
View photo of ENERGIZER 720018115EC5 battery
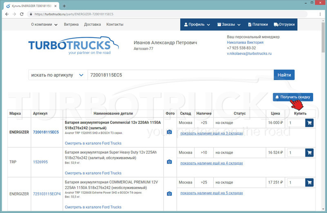click(x=169, y=132)
